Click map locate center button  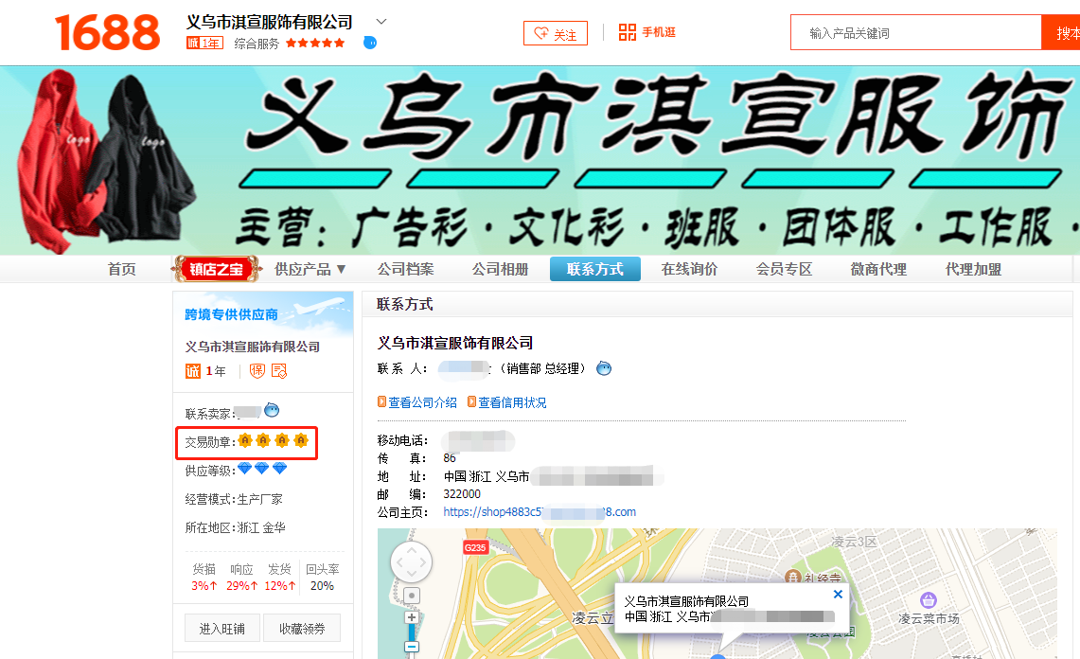411,595
